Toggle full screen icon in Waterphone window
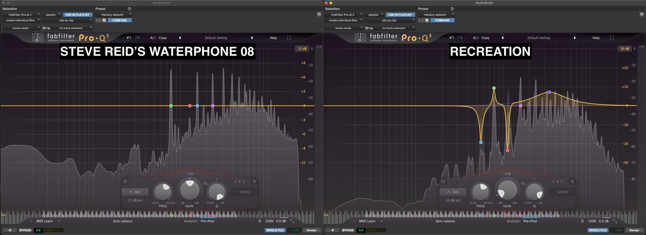646x235 pixels. [289, 38]
